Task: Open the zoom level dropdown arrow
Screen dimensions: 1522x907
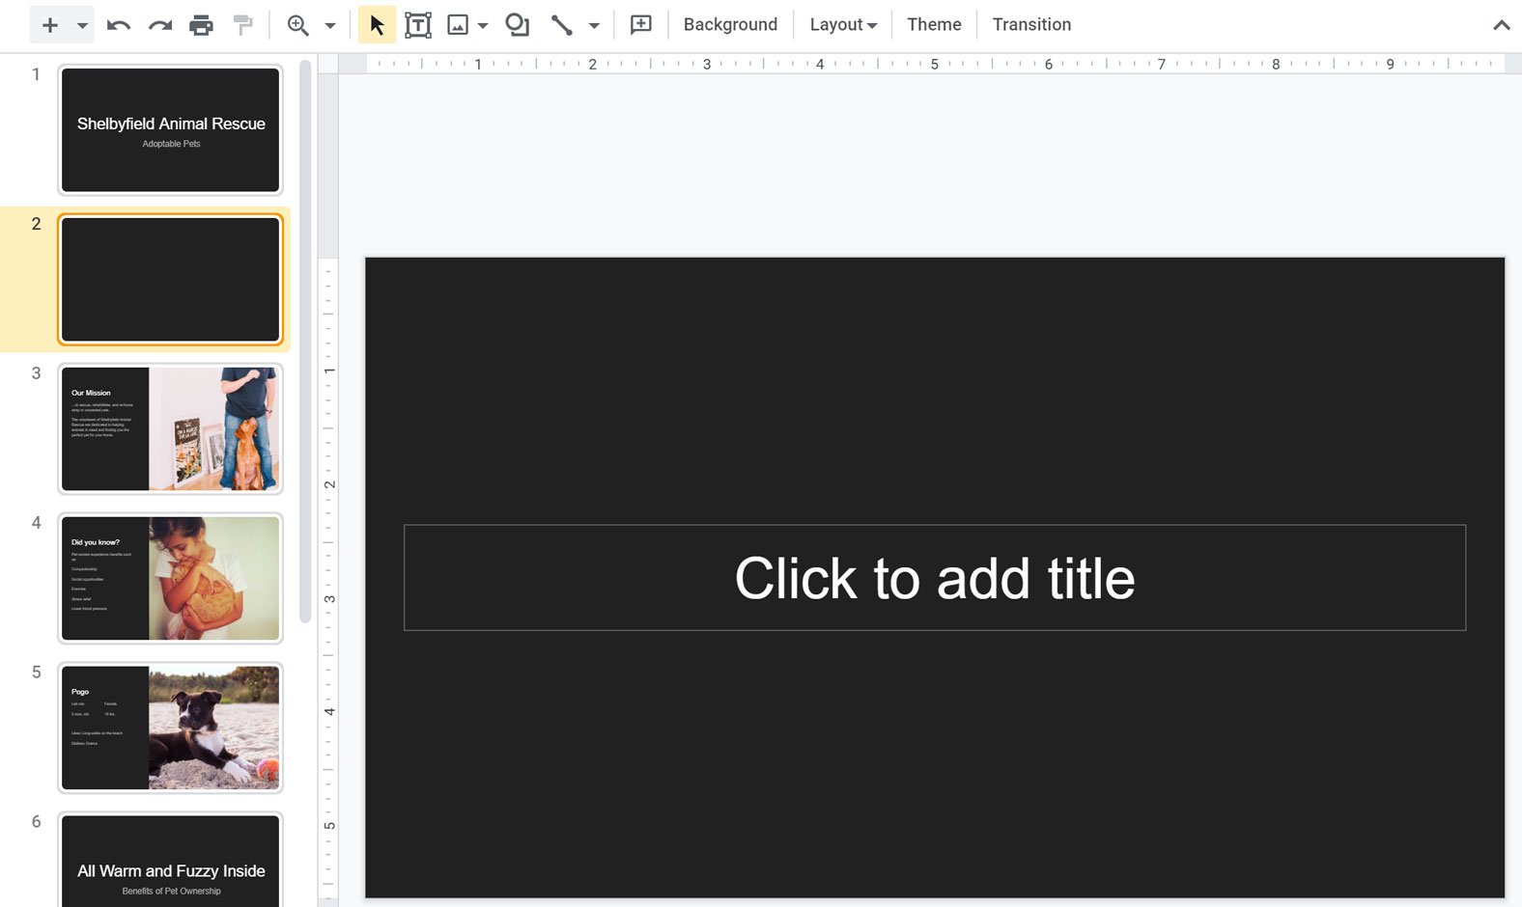Action: (x=330, y=25)
